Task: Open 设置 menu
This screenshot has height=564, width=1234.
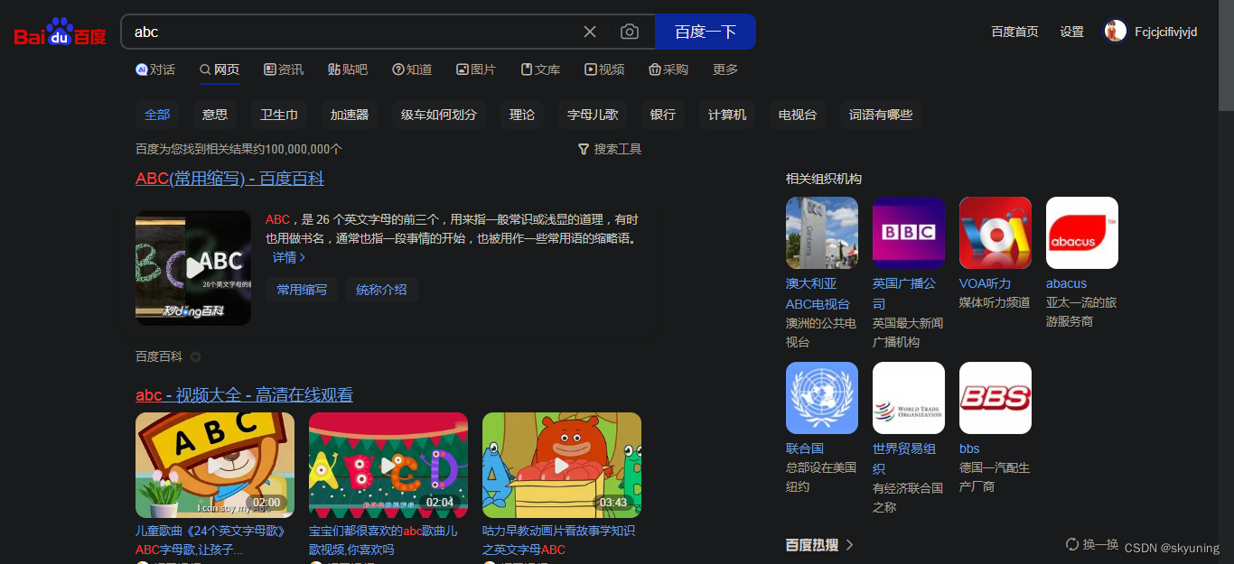Action: point(1071,32)
